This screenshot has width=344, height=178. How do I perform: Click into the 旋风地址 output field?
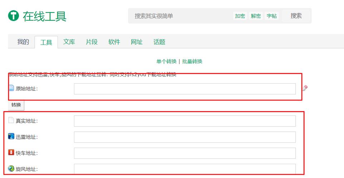click(185, 169)
